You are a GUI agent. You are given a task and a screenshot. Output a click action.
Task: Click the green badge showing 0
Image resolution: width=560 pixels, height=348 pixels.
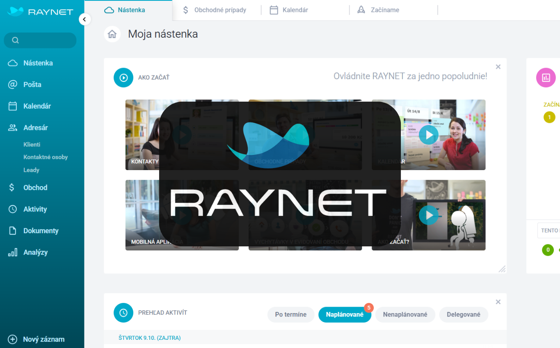coord(548,250)
